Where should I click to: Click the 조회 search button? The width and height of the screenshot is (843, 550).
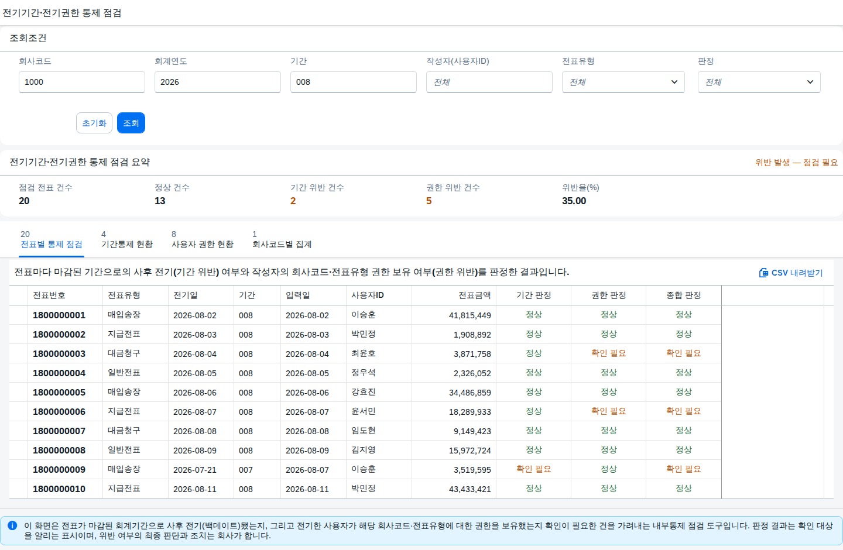point(131,123)
